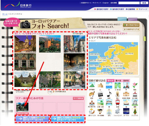Image resolution: width=149 pixels, height=126 pixels.
Task: Select the 遺跡 stone ruins icon
Action: point(135,103)
